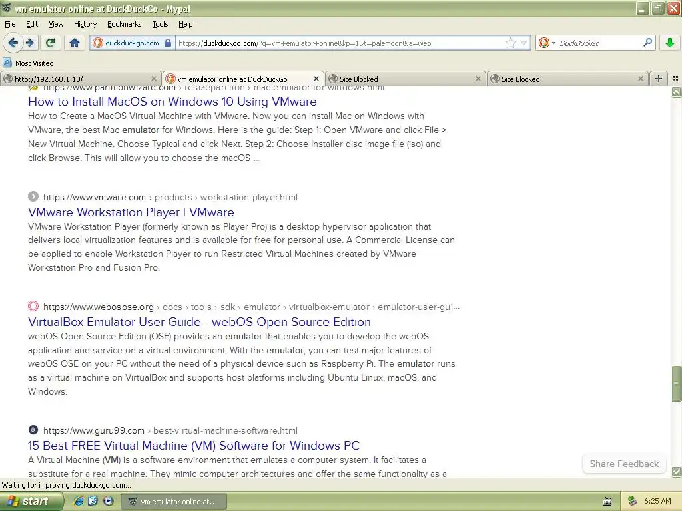Open the File menu

click(10, 24)
